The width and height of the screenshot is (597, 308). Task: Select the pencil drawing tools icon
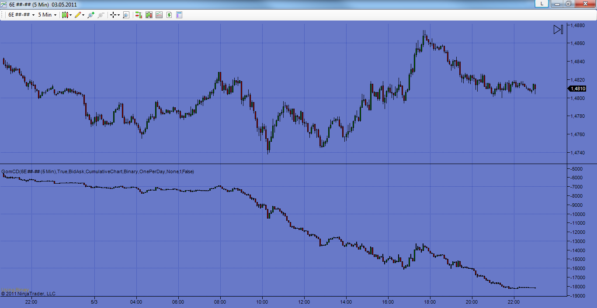(x=78, y=15)
